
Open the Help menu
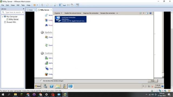click(x=28, y=5)
